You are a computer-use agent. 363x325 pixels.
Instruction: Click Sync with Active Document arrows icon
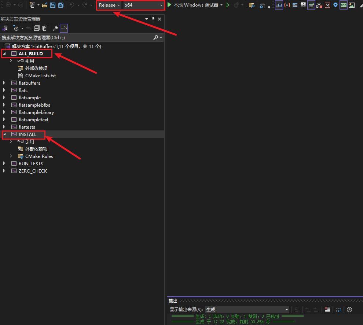29,28
